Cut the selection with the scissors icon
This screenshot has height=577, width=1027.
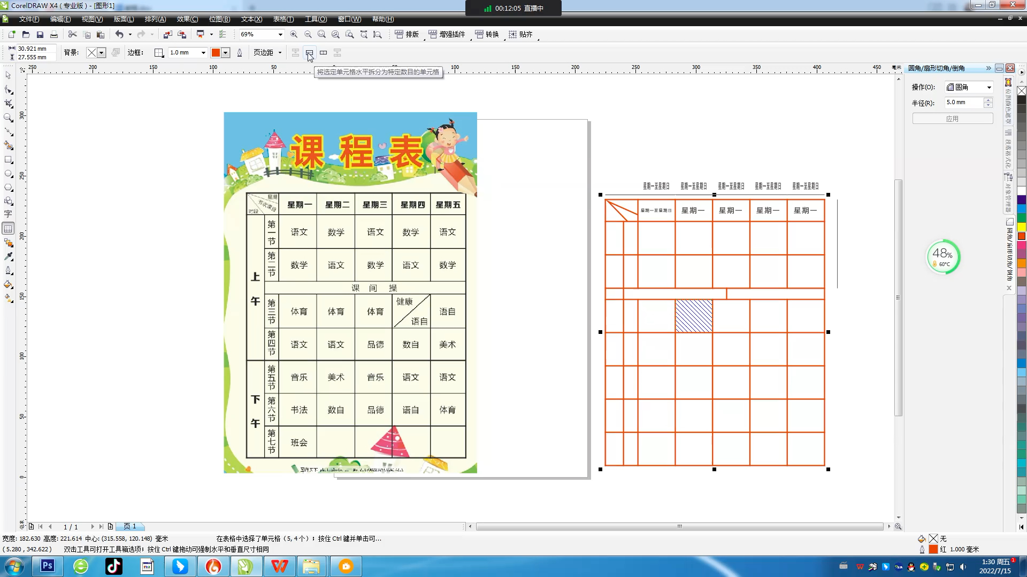[x=73, y=34]
